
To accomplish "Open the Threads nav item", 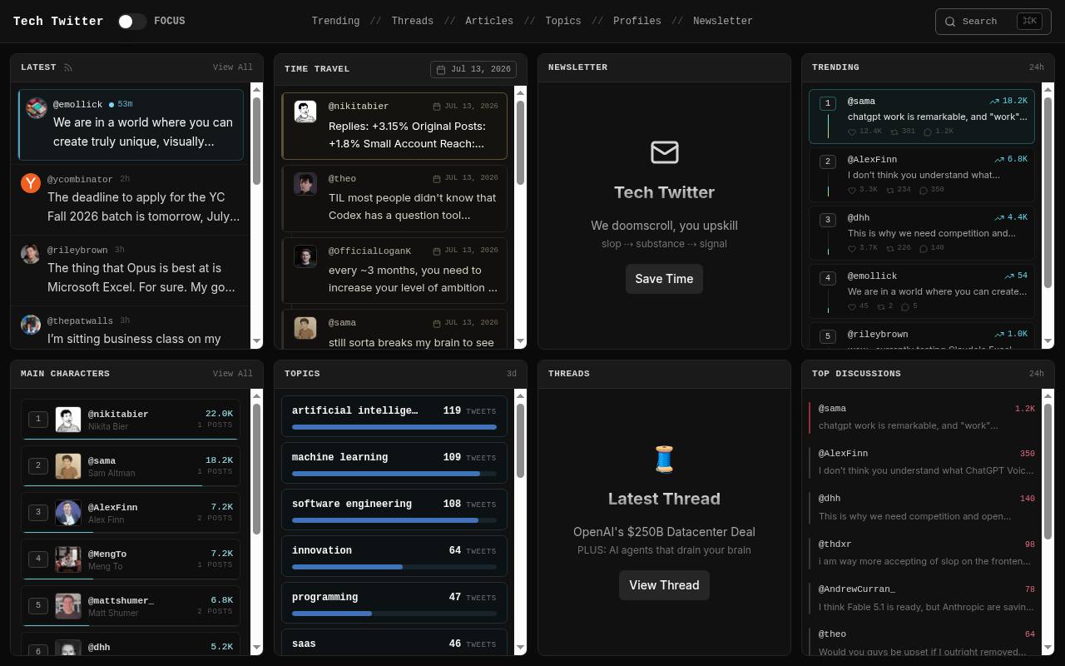I will pos(412,22).
